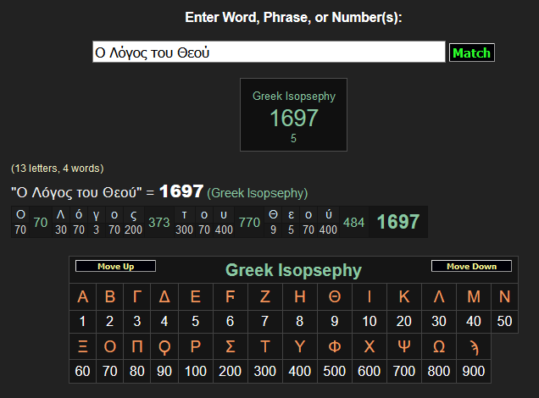Select the Omega letter in cipher table
Screen dimensions: 539x398
click(x=438, y=347)
